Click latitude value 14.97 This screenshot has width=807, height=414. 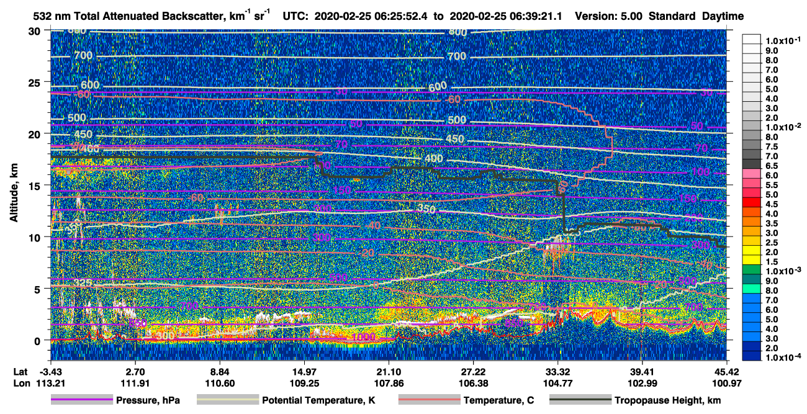304,371
